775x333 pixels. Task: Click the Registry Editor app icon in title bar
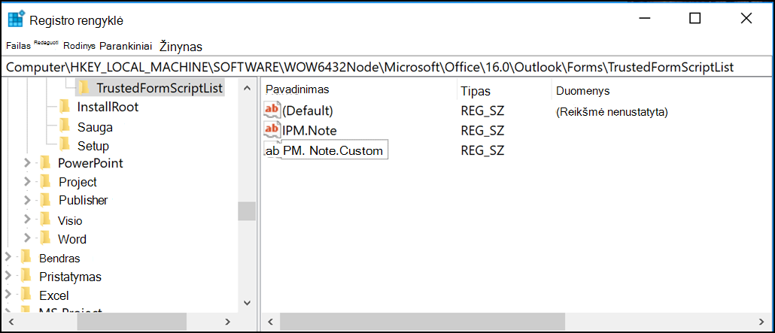pos(17,20)
